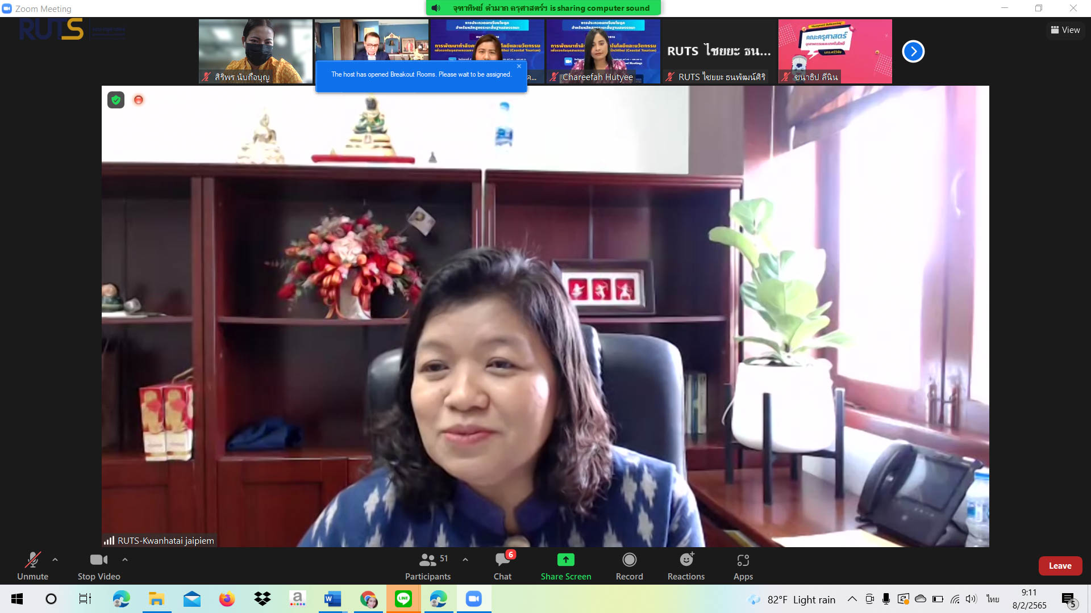1091x613 pixels.
Task: Open the Chat panel
Action: pyautogui.click(x=502, y=566)
